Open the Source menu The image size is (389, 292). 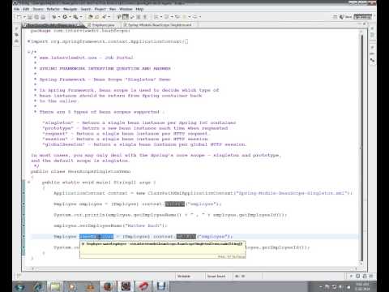pyautogui.click(x=38, y=9)
